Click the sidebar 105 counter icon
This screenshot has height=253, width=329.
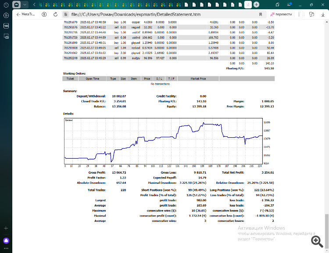click(x=6, y=26)
